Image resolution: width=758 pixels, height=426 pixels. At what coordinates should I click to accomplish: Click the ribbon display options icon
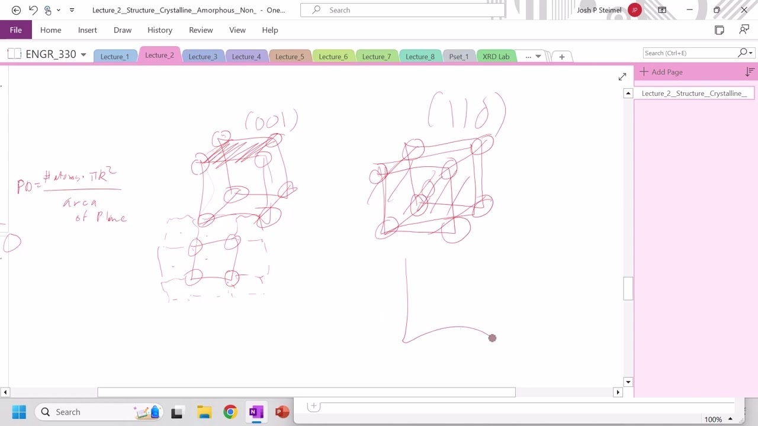point(662,10)
